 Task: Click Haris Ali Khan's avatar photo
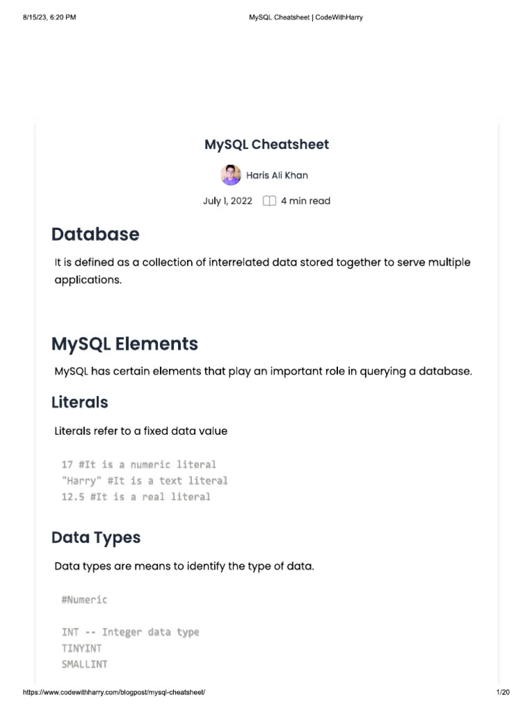click(x=231, y=175)
